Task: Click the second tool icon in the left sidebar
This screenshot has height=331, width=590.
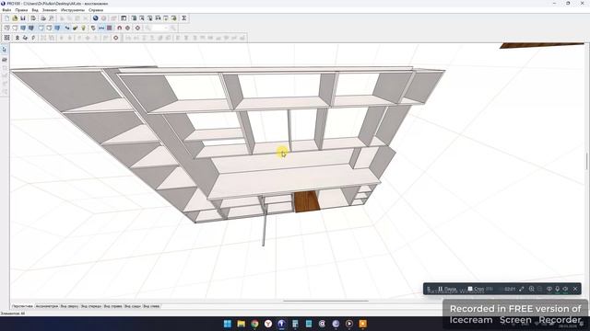Action: tap(5, 59)
